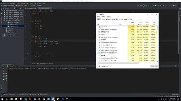Collapse the fluent-python-notes root folder

click(x=3, y=10)
